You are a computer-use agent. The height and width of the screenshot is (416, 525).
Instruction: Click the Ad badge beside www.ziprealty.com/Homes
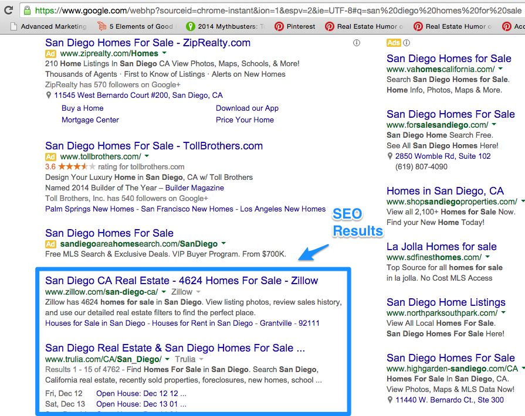tap(50, 53)
